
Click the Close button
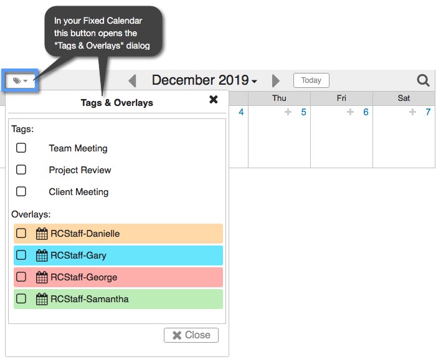click(x=191, y=335)
